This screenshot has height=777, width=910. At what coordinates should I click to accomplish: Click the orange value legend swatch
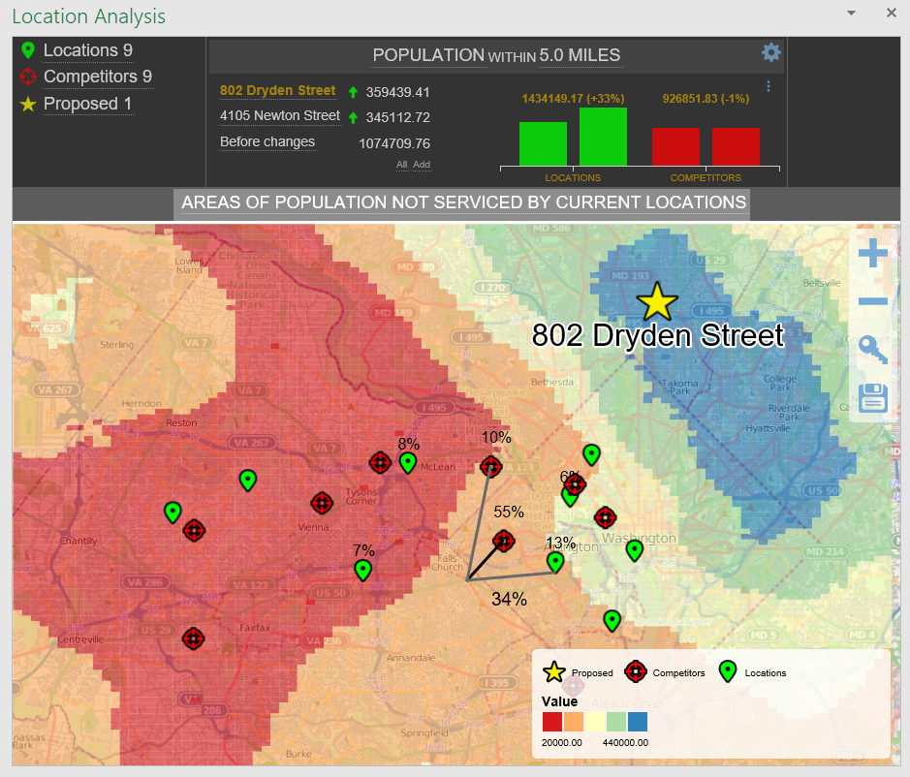pos(574,722)
